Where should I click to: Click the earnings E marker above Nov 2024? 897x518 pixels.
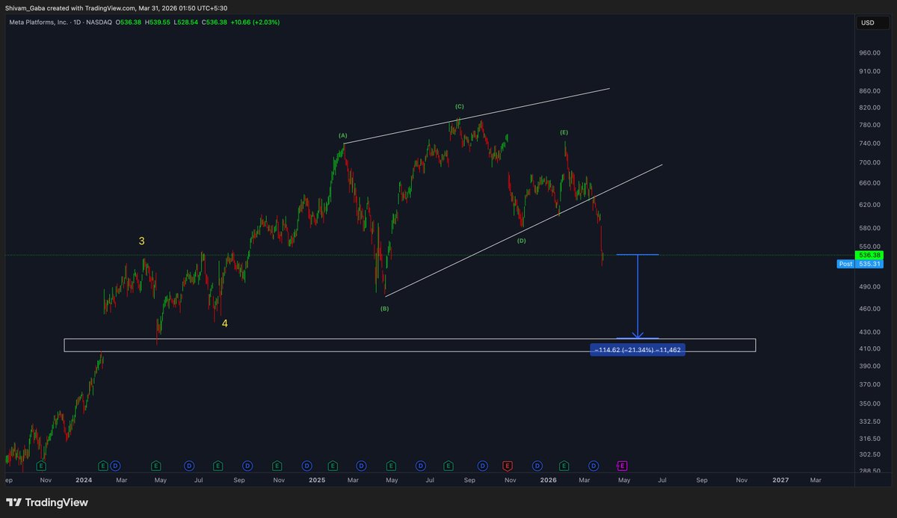(277, 465)
